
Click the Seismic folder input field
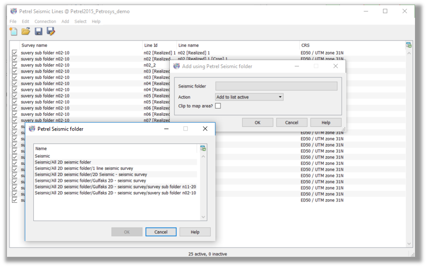tap(276, 86)
